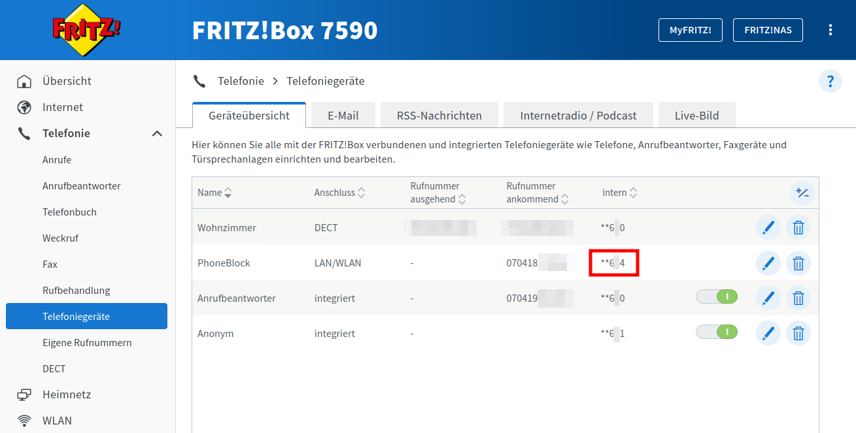Click the MyFRITZ! button
The width and height of the screenshot is (856, 433).
pos(690,30)
